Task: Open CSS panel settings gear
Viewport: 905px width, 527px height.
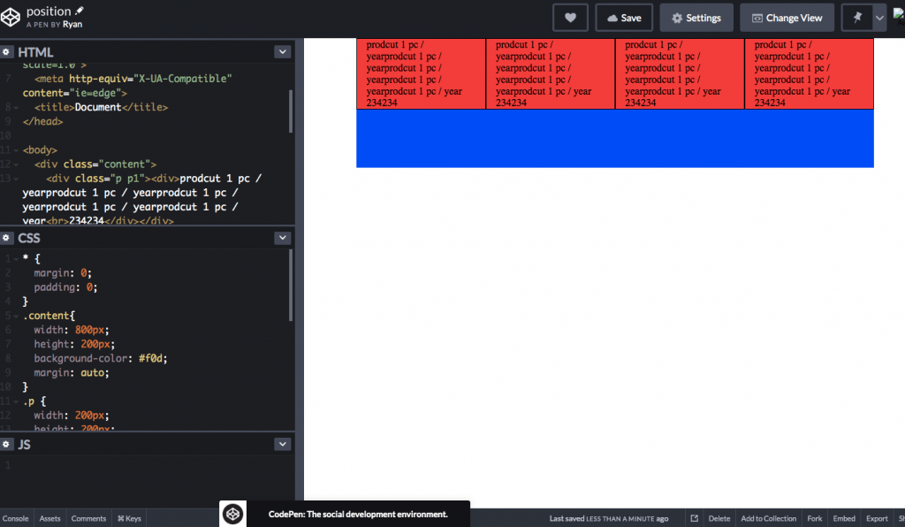Action: (x=7, y=238)
